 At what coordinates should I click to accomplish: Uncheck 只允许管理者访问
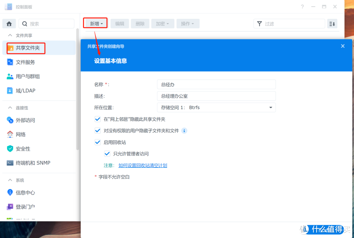pyautogui.click(x=107, y=153)
